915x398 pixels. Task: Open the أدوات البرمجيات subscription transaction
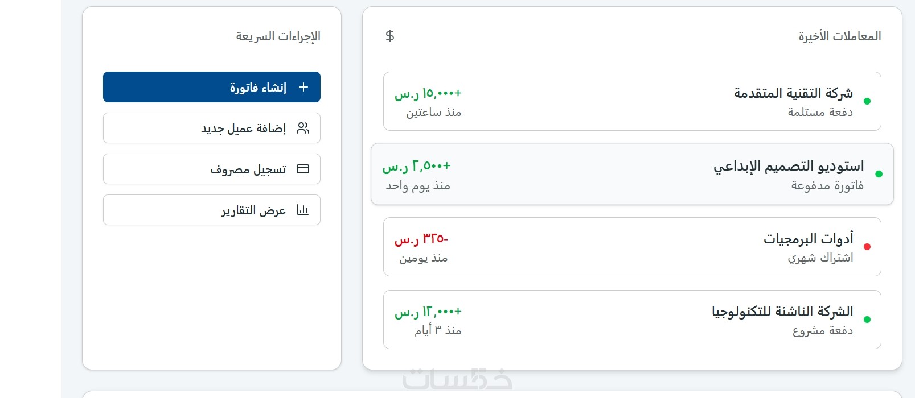[x=632, y=247]
